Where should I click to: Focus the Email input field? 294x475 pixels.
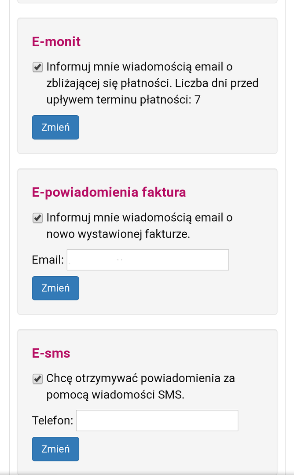coord(148,260)
